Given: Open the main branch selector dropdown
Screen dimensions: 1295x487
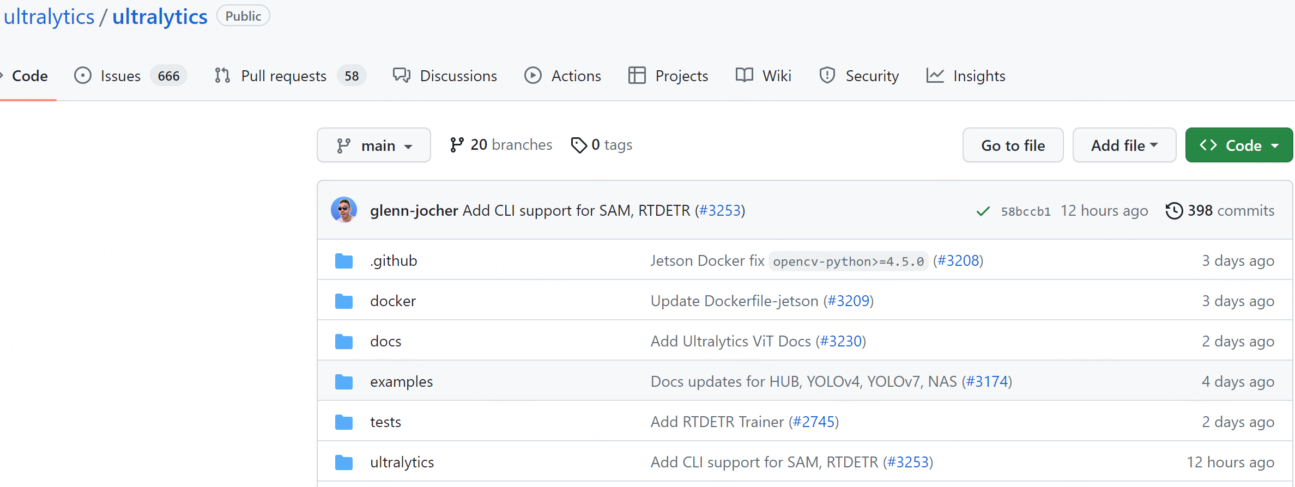Looking at the screenshot, I should 374,145.
